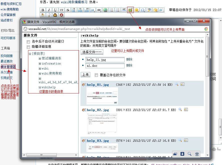
Task: Select the wikihelp namespace in tree
Action: 48,87
